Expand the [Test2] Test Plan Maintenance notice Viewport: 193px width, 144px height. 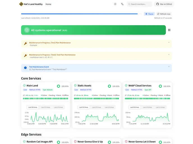coord(169,54)
